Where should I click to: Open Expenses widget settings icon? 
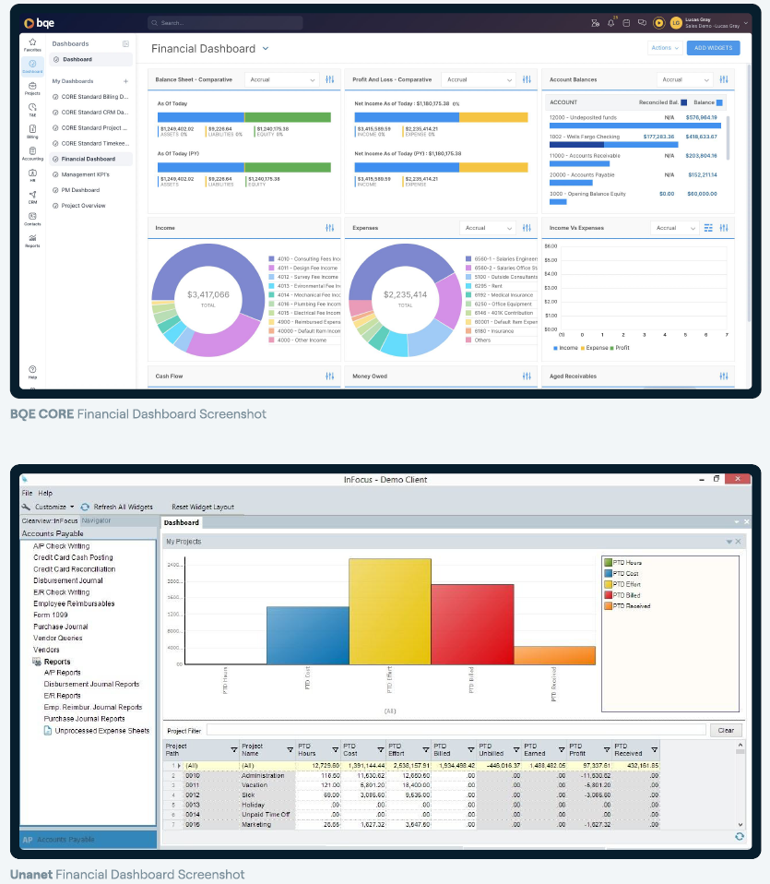coord(527,228)
